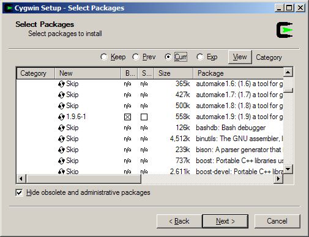Click the Cygwin logo in title bar
Image resolution: width=309 pixels, height=237 pixels.
tap(9, 8)
